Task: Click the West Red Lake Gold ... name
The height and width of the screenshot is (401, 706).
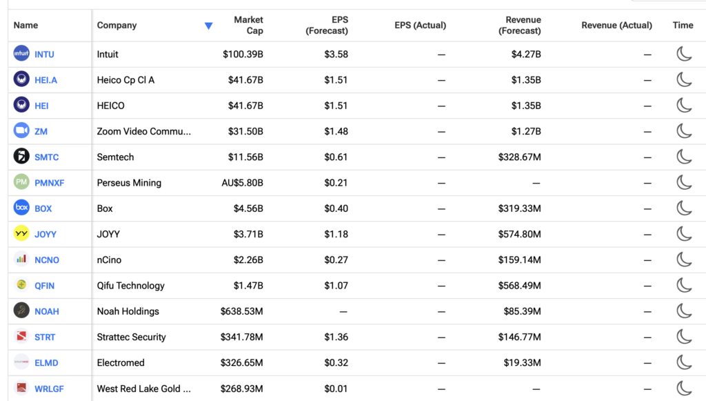Action: pos(143,389)
